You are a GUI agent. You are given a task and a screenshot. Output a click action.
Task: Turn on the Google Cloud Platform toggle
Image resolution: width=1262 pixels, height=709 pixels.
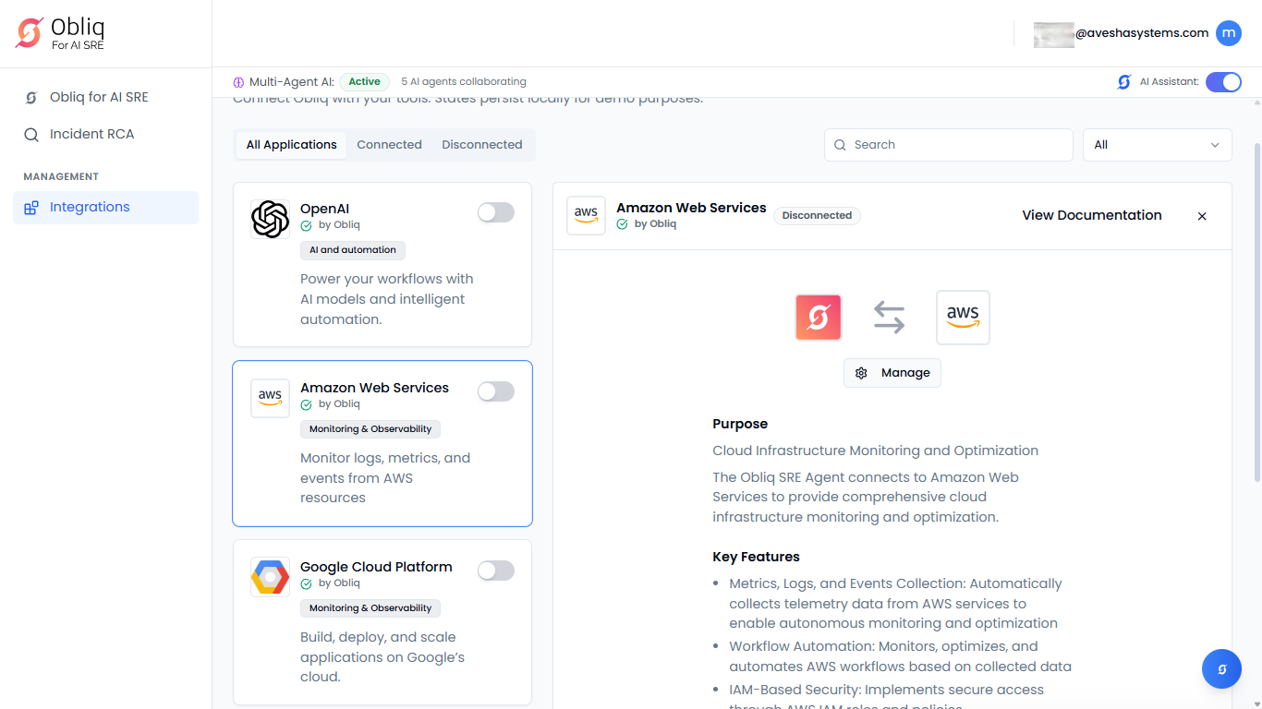(x=495, y=571)
